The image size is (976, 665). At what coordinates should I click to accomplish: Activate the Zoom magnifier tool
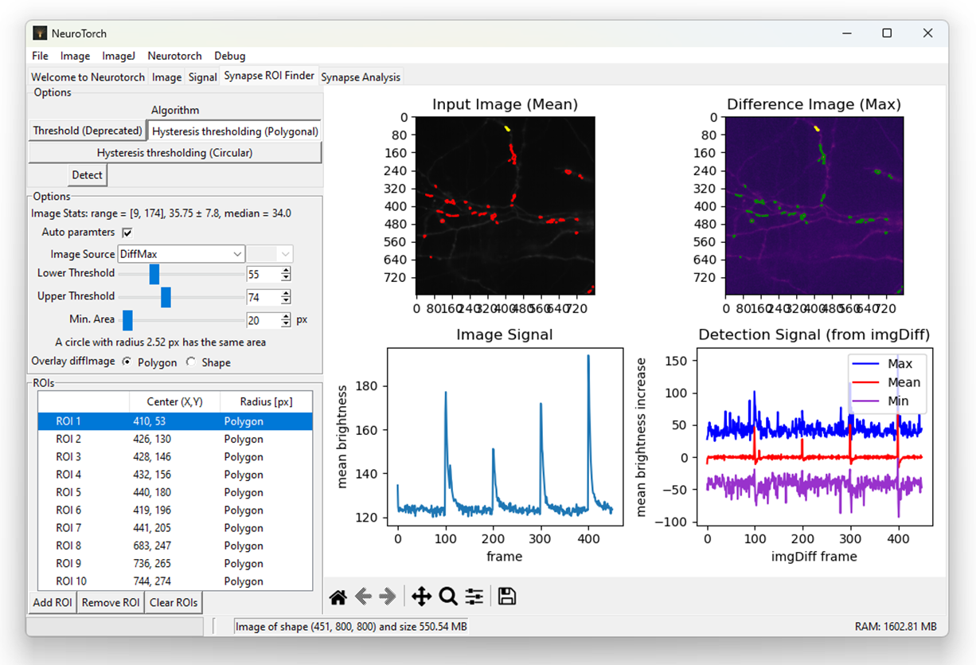[x=448, y=597]
